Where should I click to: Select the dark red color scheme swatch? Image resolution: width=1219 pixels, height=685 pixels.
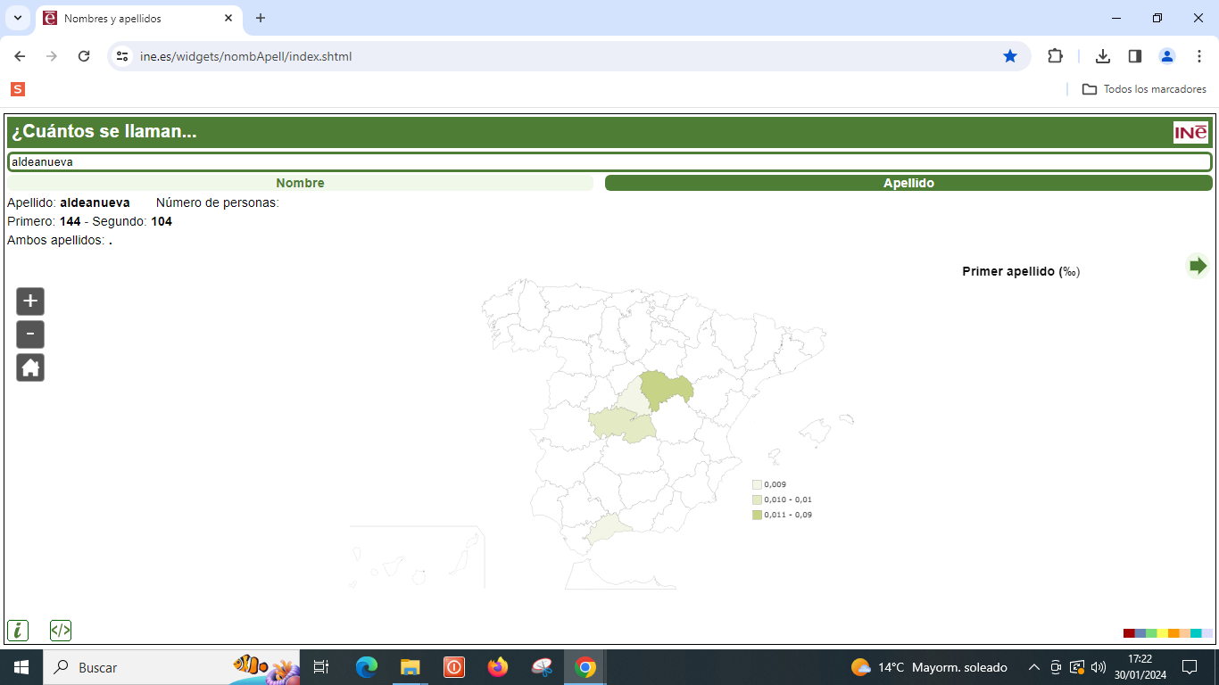click(1129, 633)
